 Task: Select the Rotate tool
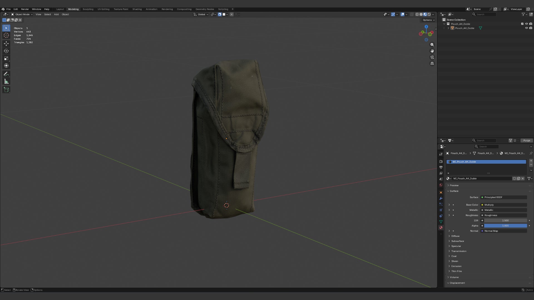[x=6, y=51]
